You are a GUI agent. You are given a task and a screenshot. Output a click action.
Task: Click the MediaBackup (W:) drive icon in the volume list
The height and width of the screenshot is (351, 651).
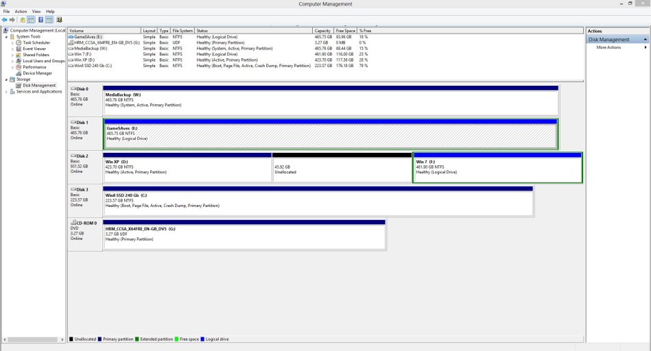coord(71,49)
